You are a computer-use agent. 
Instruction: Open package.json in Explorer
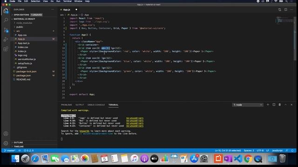point(23,75)
